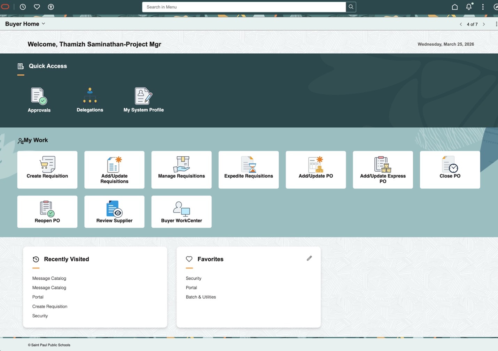Open Batch & Utilities favorite
Image resolution: width=498 pixels, height=351 pixels.
tap(201, 297)
